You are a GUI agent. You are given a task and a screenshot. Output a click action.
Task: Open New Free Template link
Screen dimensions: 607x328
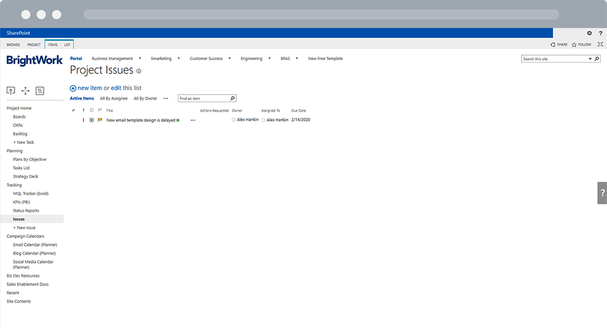pos(325,58)
